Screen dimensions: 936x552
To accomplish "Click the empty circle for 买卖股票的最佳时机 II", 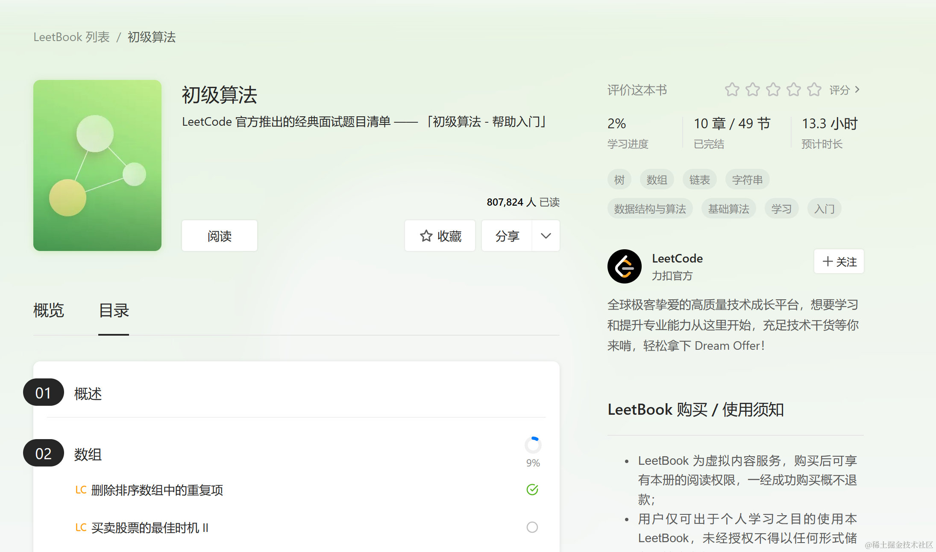I will (x=532, y=527).
